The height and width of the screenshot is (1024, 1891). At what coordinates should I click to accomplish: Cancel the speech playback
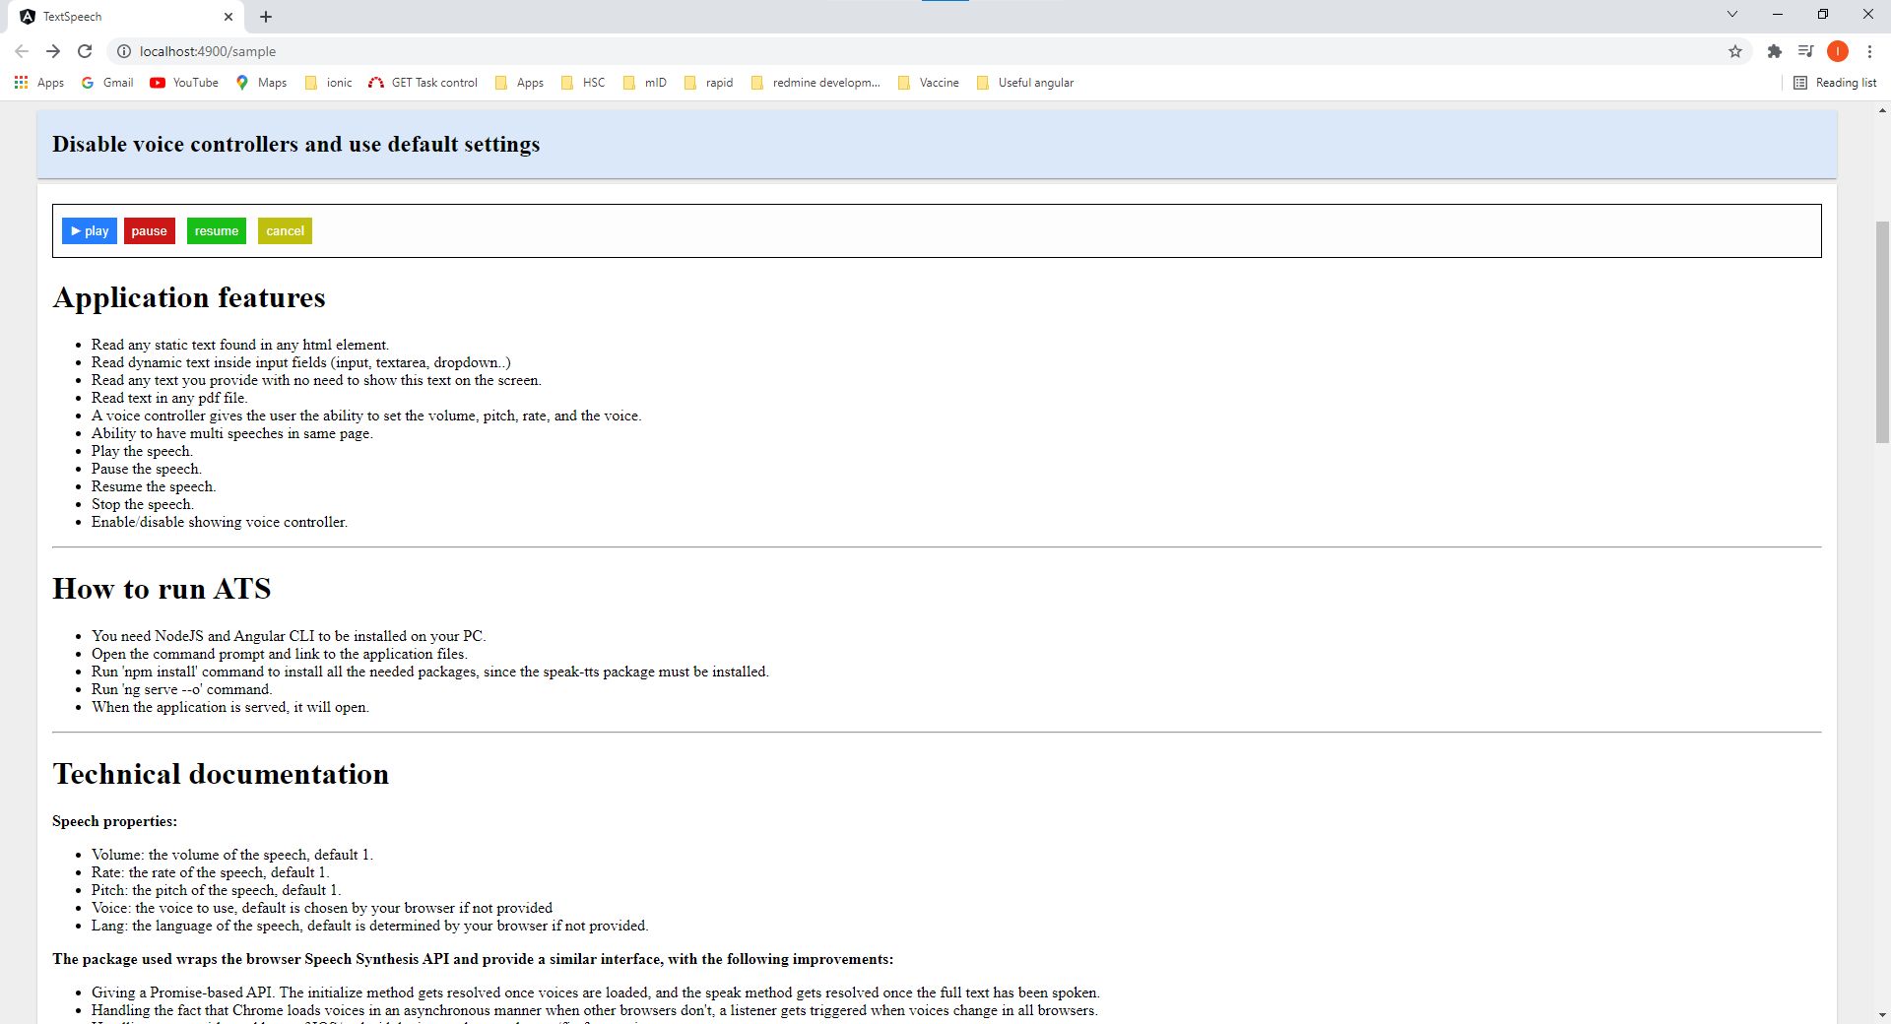pyautogui.click(x=285, y=231)
